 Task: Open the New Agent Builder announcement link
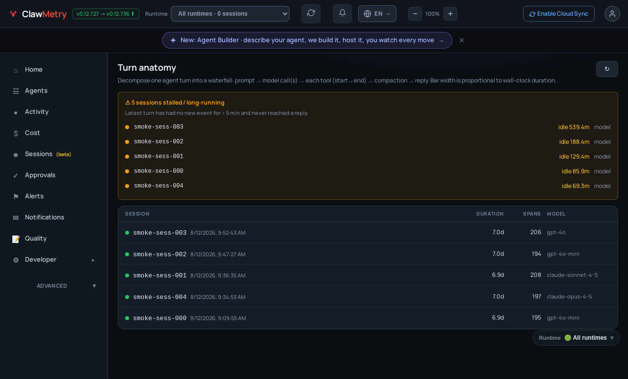pyautogui.click(x=307, y=40)
